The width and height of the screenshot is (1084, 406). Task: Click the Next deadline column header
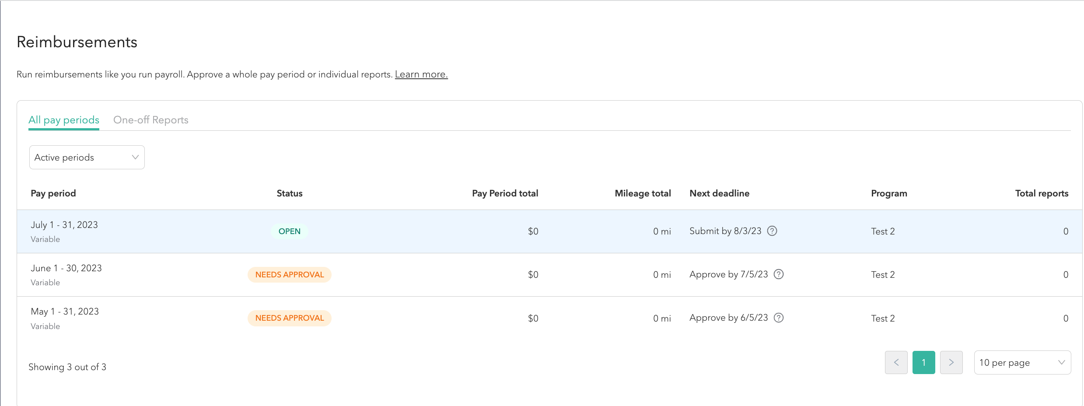click(x=719, y=193)
